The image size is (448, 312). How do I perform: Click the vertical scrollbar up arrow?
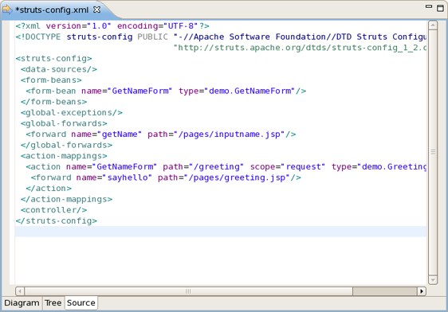click(433, 25)
